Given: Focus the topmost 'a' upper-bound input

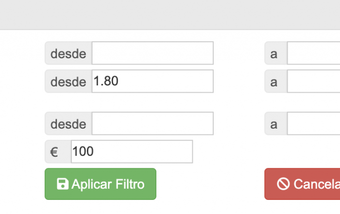Looking at the screenshot, I should tap(314, 53).
